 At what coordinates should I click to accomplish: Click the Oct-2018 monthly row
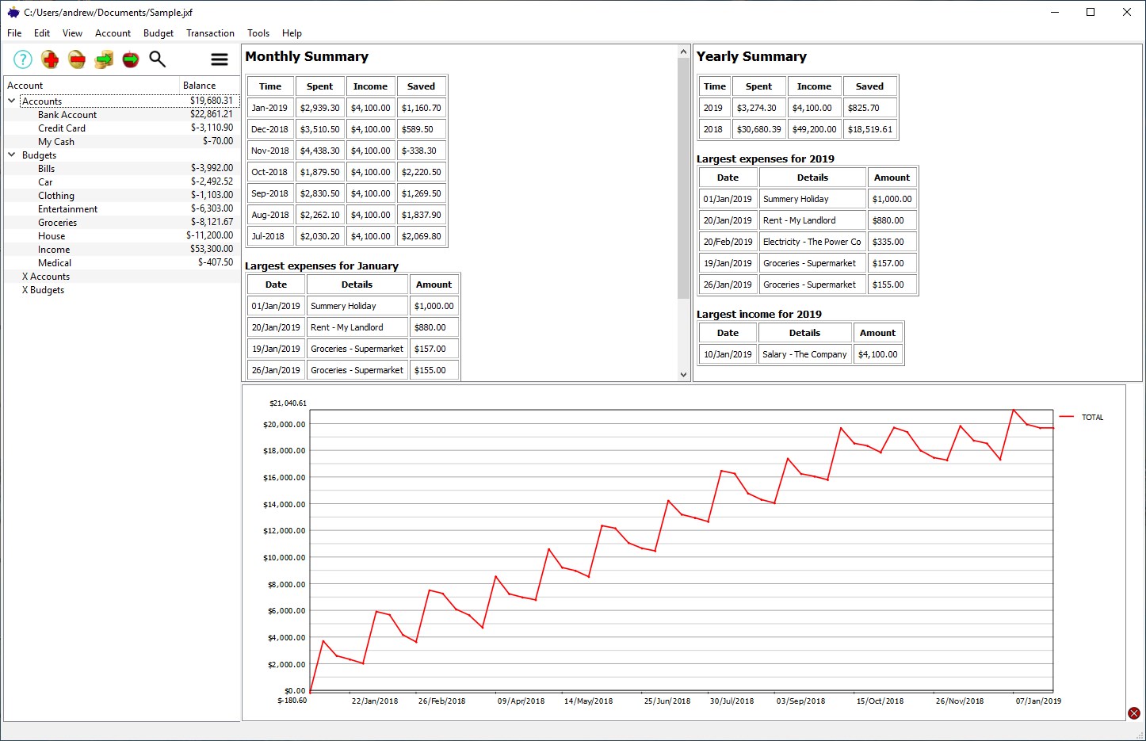[347, 172]
